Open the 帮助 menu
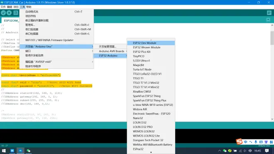Viewport: 274px width, 154px height. click(29, 7)
